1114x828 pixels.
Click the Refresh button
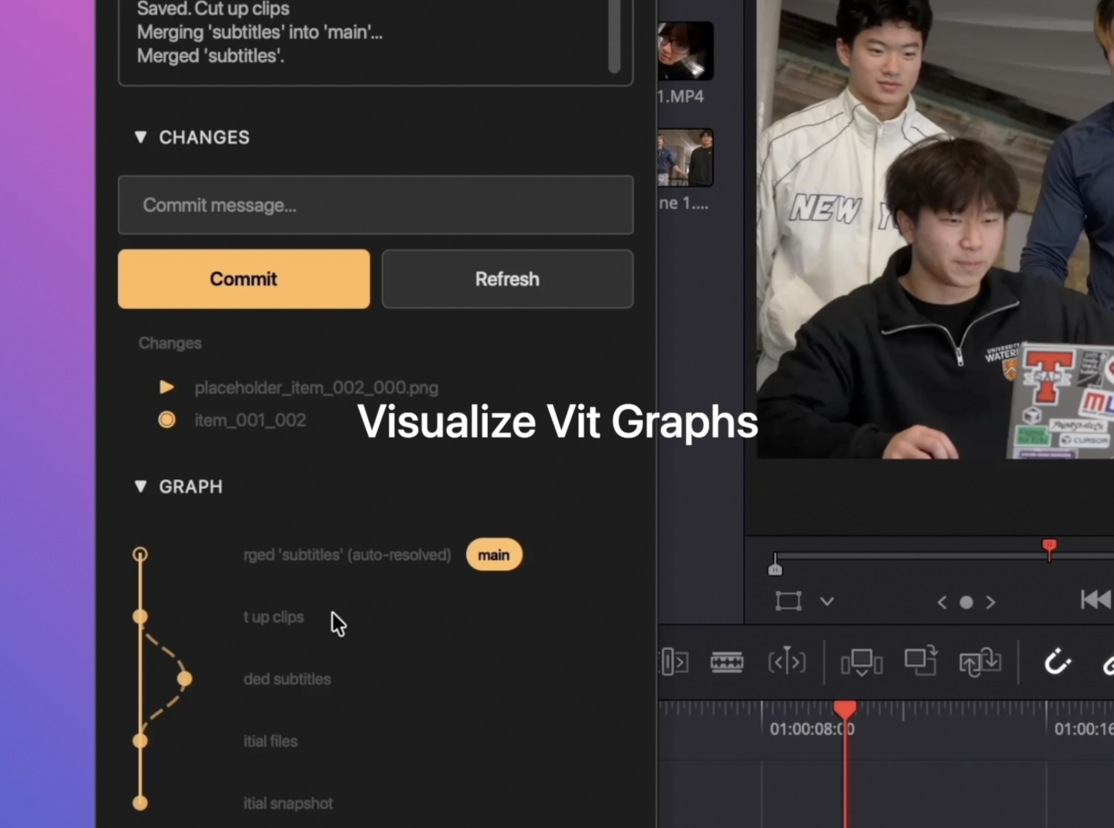tap(507, 279)
